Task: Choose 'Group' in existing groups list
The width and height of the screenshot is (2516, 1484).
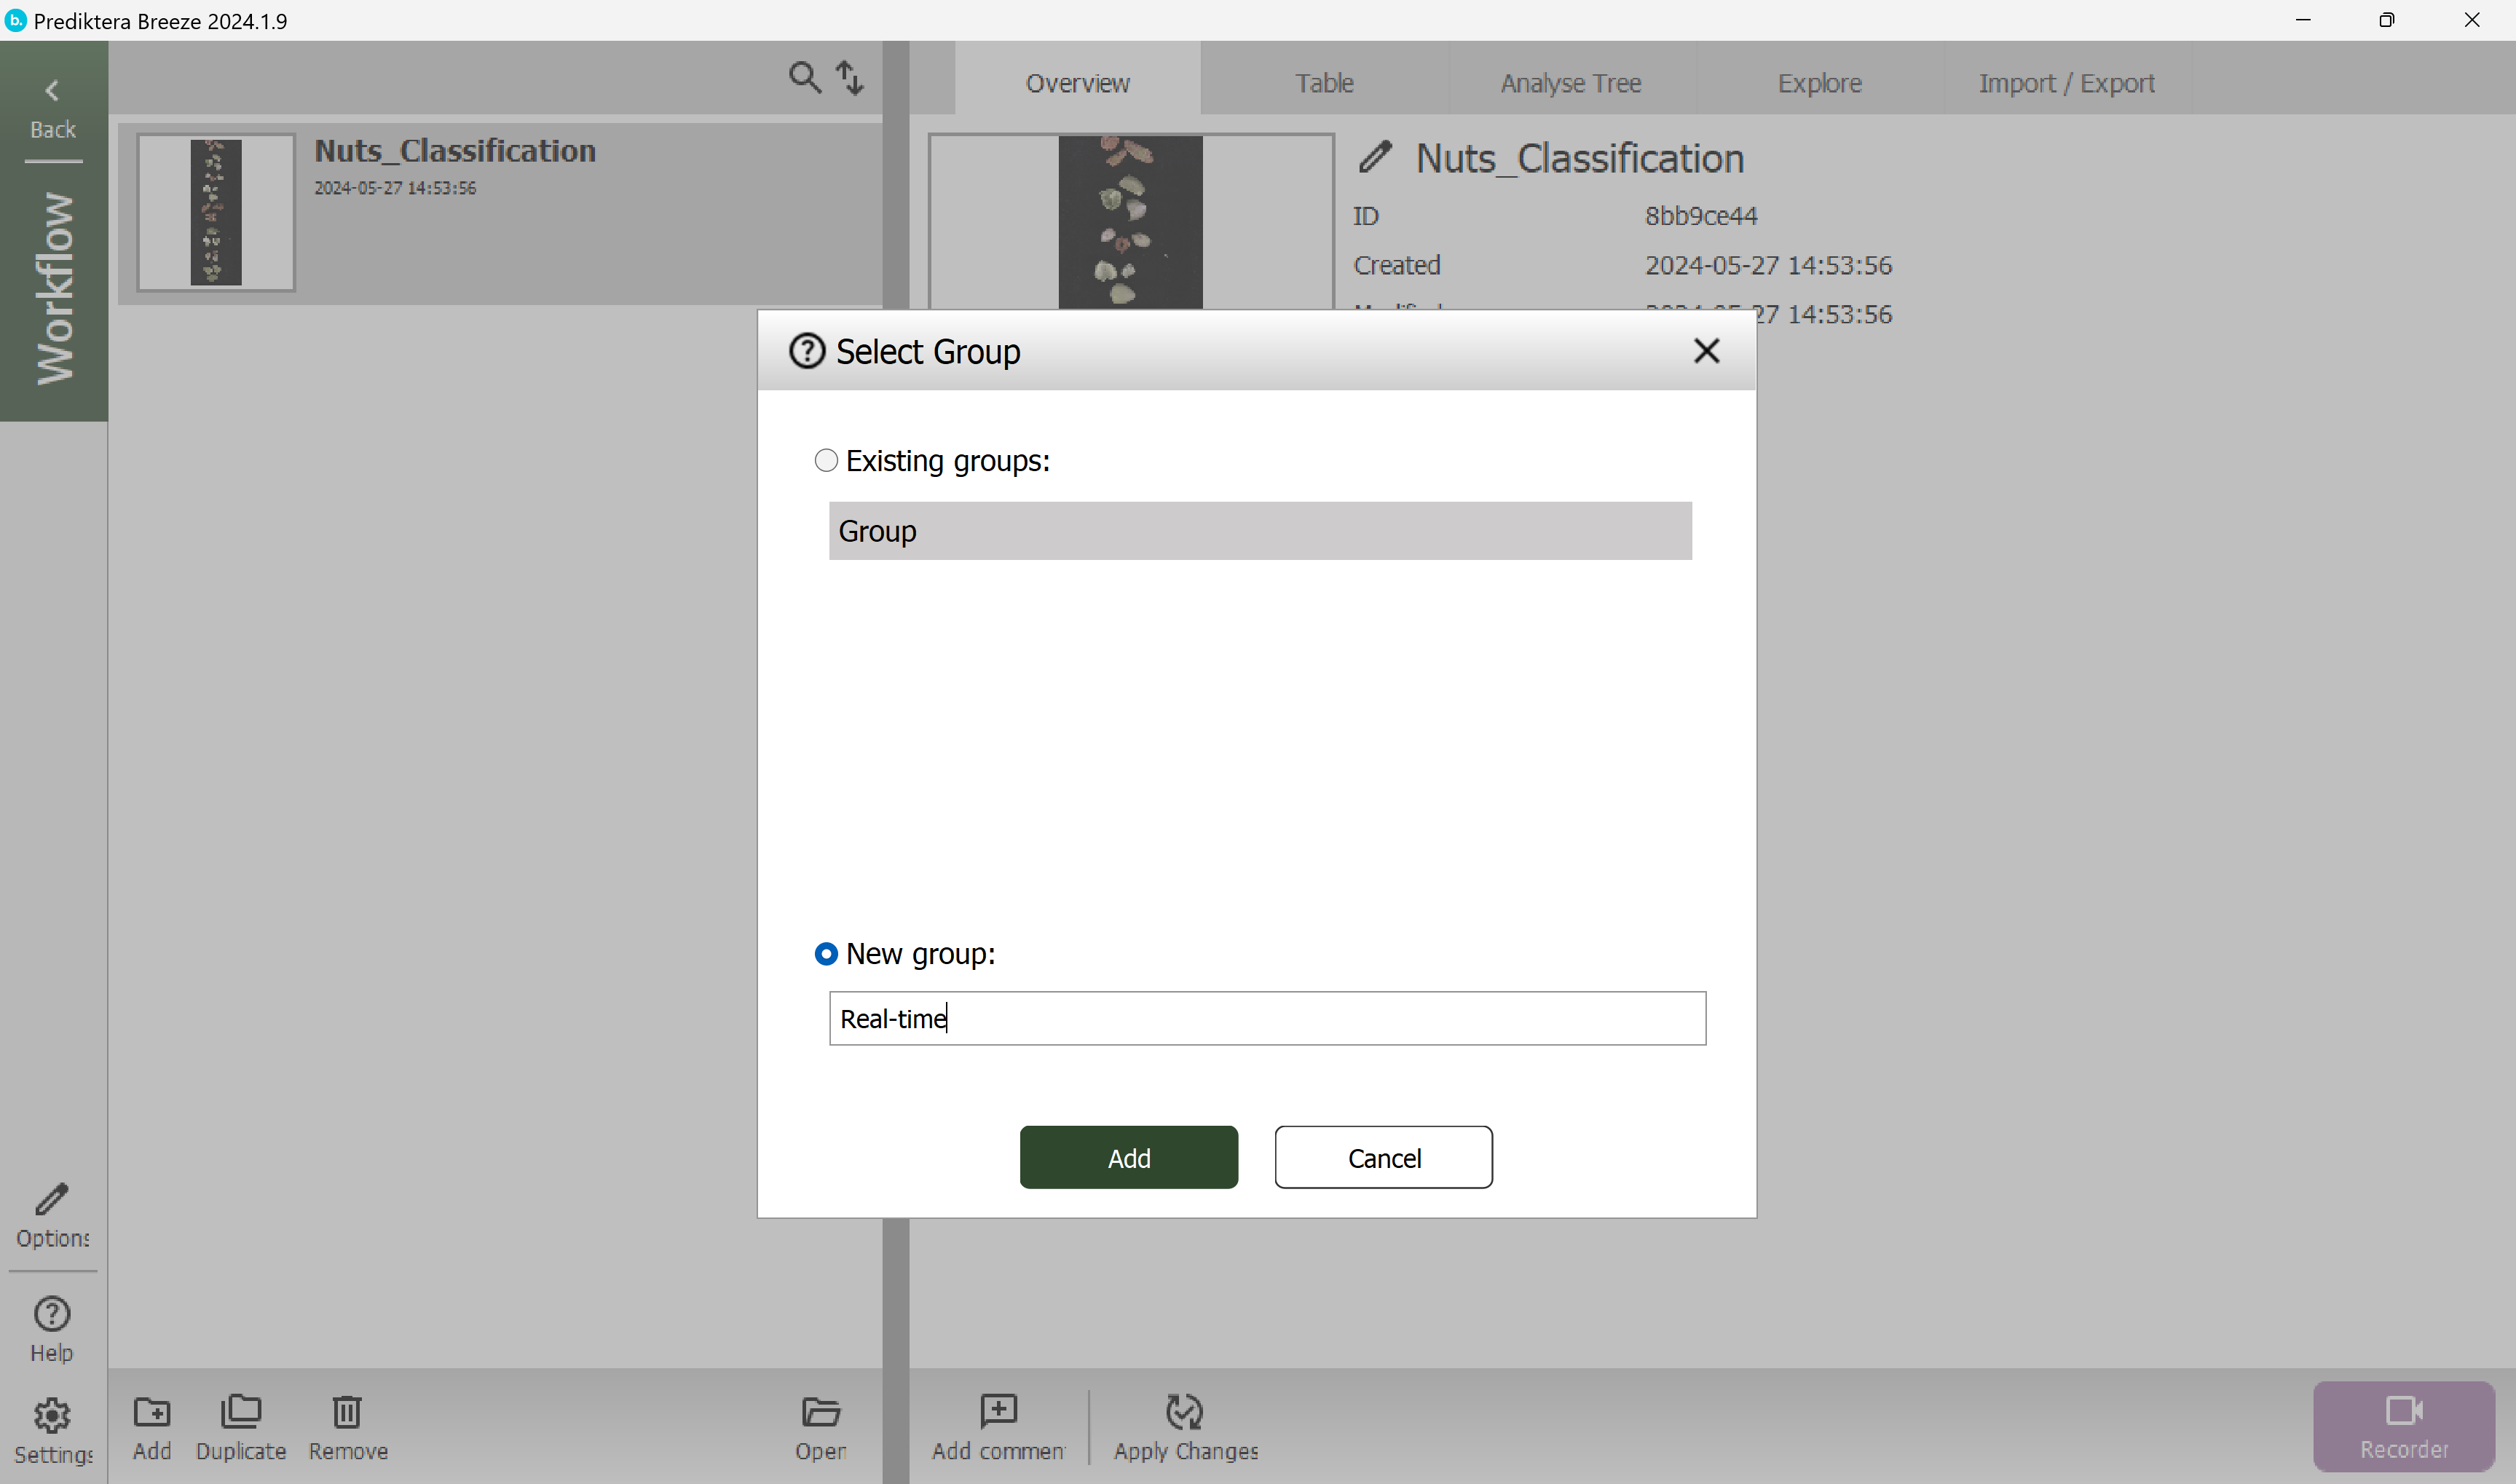Action: (1260, 531)
